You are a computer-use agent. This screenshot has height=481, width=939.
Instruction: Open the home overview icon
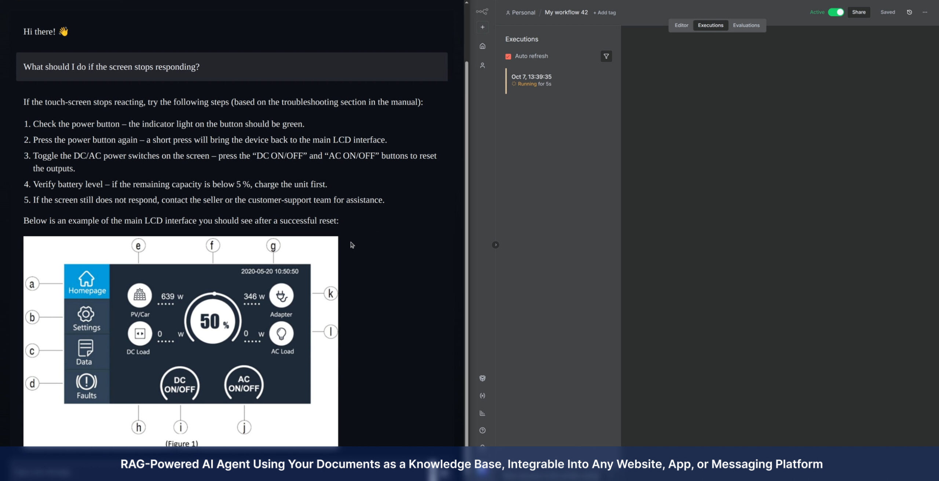pyautogui.click(x=482, y=46)
